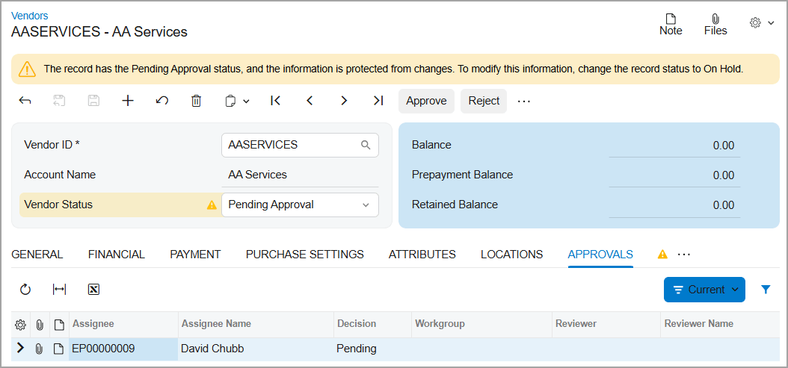The image size is (788, 368).
Task: Go to first record icon
Action: 275,101
